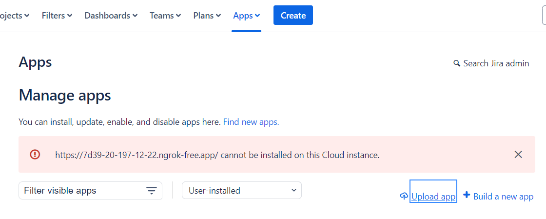The height and width of the screenshot is (219, 546).
Task: Click Search Jira admin
Action: pyautogui.click(x=491, y=63)
